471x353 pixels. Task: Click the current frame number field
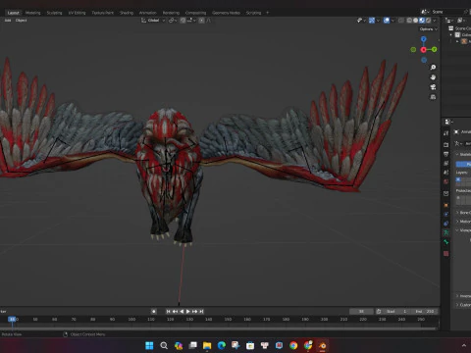click(361, 312)
